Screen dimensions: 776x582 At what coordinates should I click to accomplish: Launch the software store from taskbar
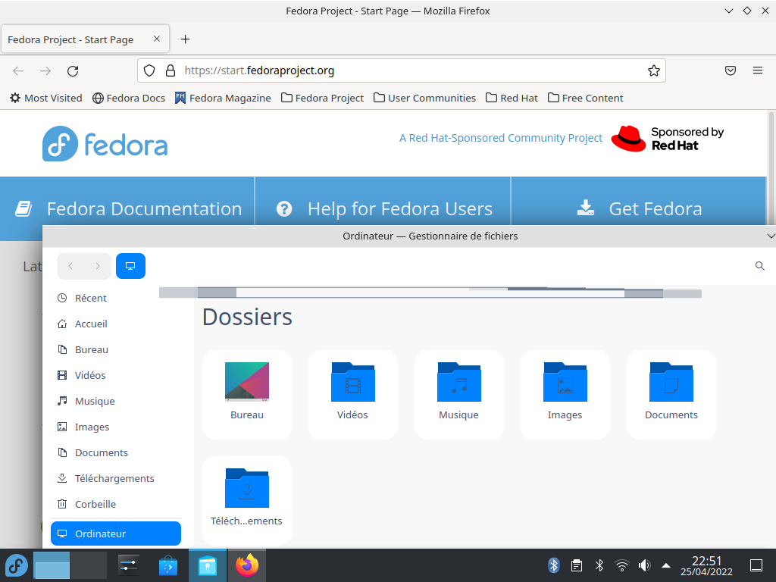tap(168, 565)
